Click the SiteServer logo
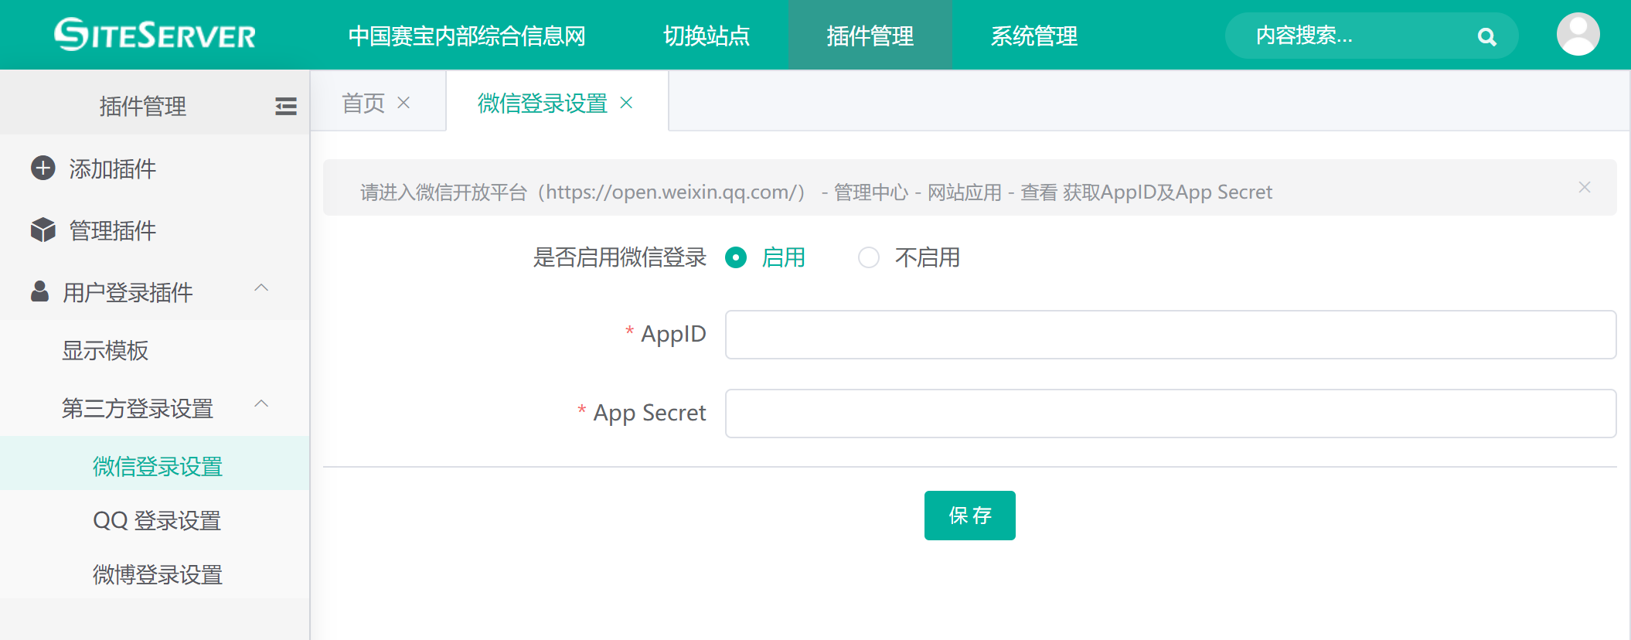The width and height of the screenshot is (1631, 640). coord(155,35)
